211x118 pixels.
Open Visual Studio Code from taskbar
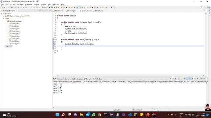[130, 115]
